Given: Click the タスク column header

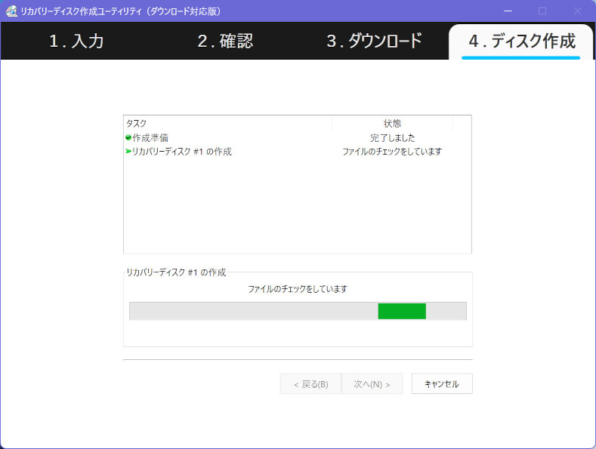Looking at the screenshot, I should click(228, 123).
